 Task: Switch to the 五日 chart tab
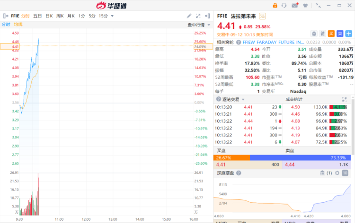(x=37, y=16)
